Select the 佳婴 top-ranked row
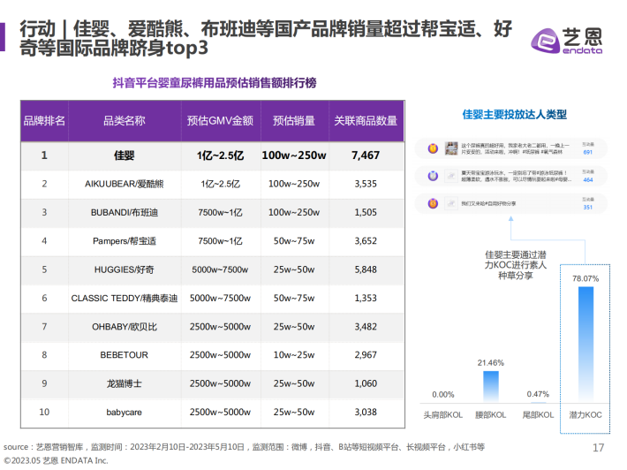Image resolution: width=627 pixels, height=470 pixels. point(212,155)
